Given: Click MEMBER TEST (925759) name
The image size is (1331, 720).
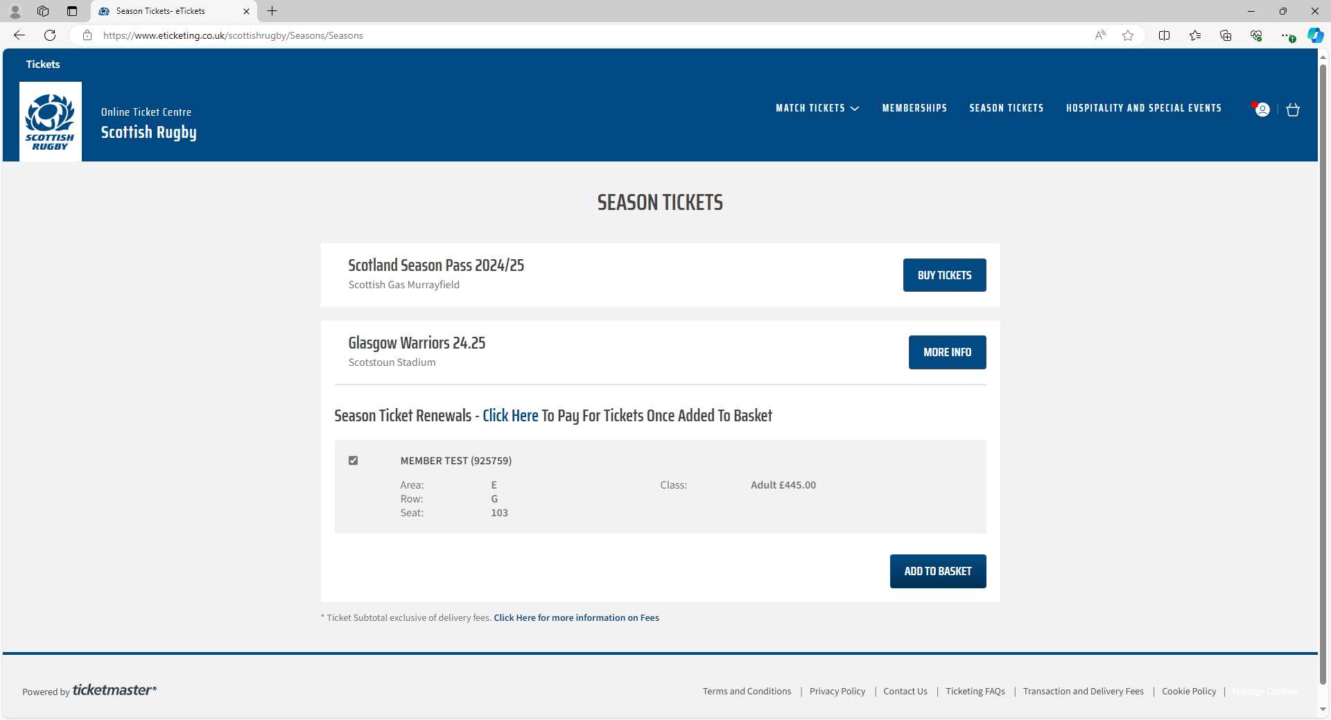Looking at the screenshot, I should [456, 461].
